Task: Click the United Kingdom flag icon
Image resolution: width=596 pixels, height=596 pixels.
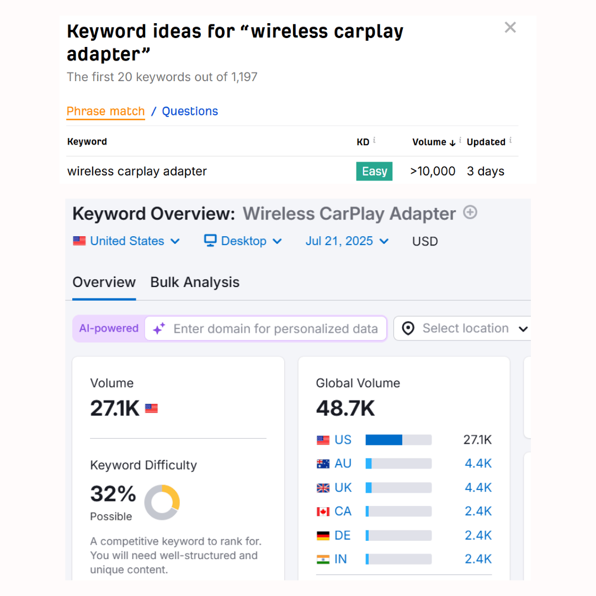Action: coord(323,488)
